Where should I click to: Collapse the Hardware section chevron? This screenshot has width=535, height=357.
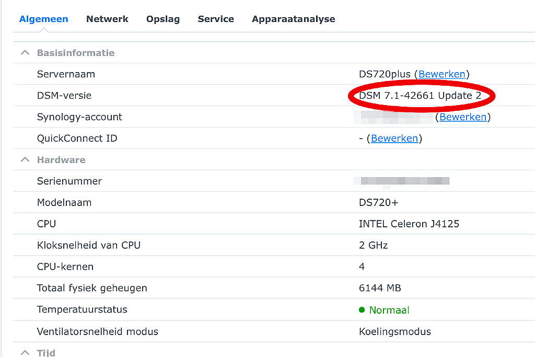[25, 159]
